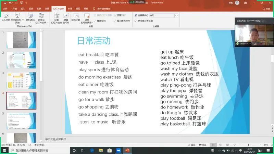
Task: Open 设置幻灯片放映 settings icon
Action: [57, 15]
